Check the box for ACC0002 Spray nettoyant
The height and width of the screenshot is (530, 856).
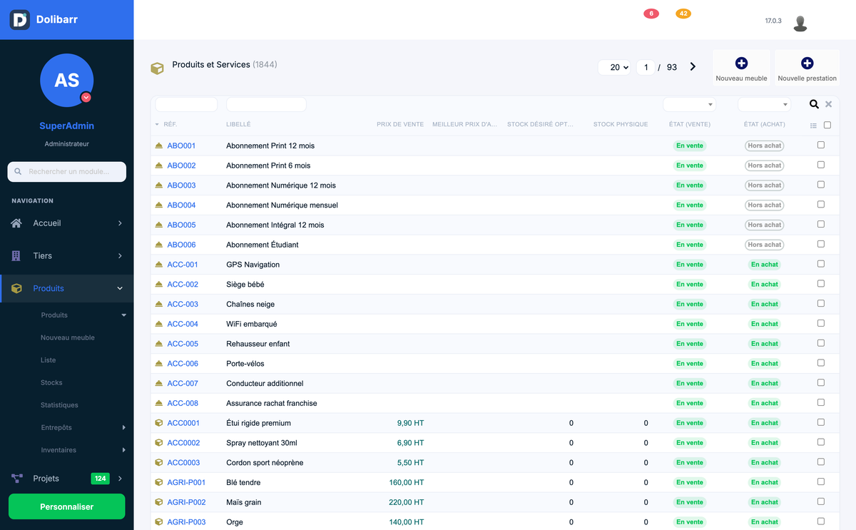[821, 442]
